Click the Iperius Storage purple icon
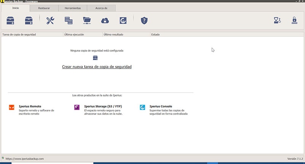Image resolution: width=305 pixels, height=164 pixels. pos(77,108)
